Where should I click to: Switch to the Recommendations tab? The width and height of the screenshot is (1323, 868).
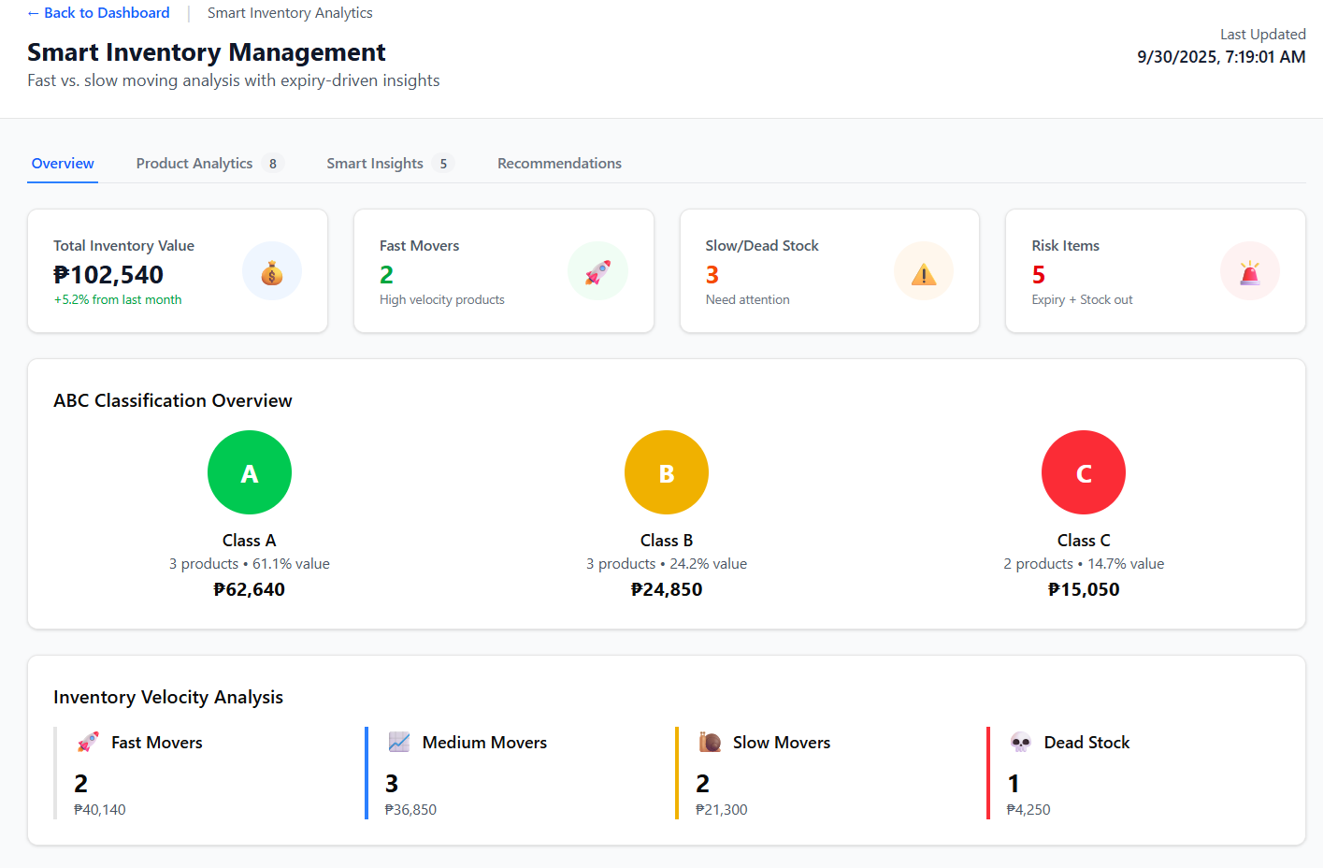point(559,163)
